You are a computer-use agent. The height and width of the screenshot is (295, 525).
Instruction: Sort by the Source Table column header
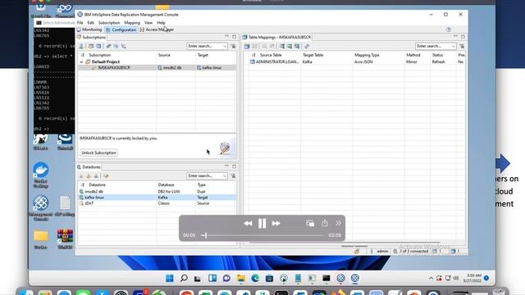point(271,55)
